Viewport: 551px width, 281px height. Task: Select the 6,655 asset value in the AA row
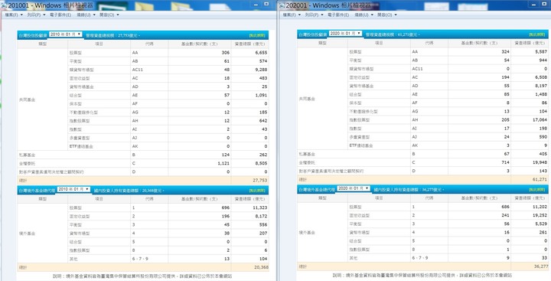coord(261,52)
